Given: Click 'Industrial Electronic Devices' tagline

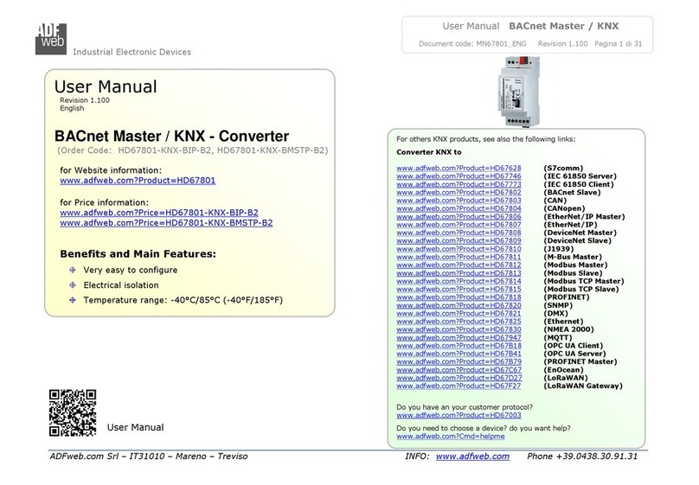Looking at the screenshot, I should coord(132,52).
